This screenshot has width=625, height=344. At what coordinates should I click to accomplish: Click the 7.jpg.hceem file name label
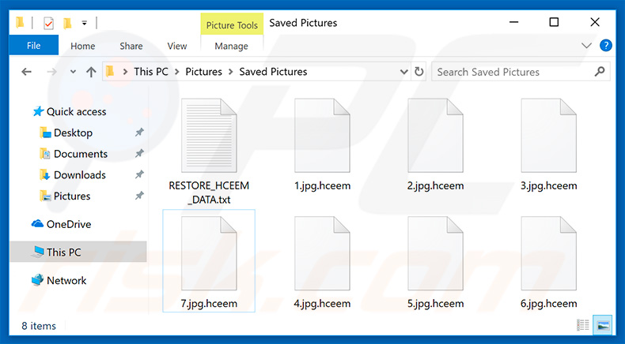(x=209, y=304)
